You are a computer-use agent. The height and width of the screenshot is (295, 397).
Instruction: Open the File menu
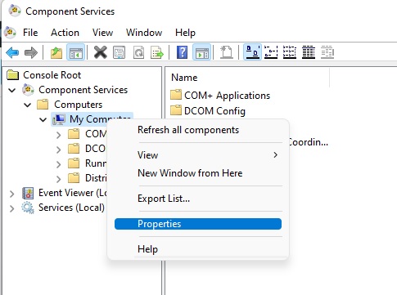(30, 33)
